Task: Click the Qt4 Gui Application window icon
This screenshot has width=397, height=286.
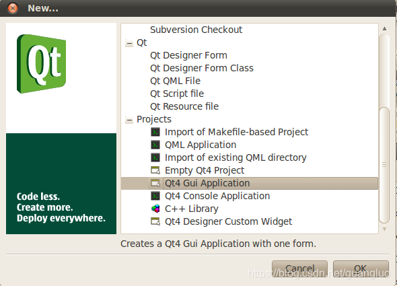Action: point(155,183)
